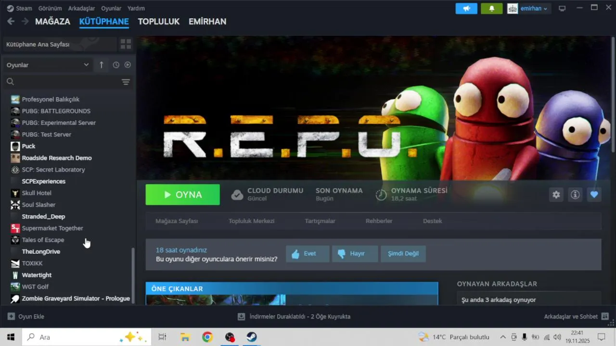Click the WGT Golf game icon

(15, 287)
